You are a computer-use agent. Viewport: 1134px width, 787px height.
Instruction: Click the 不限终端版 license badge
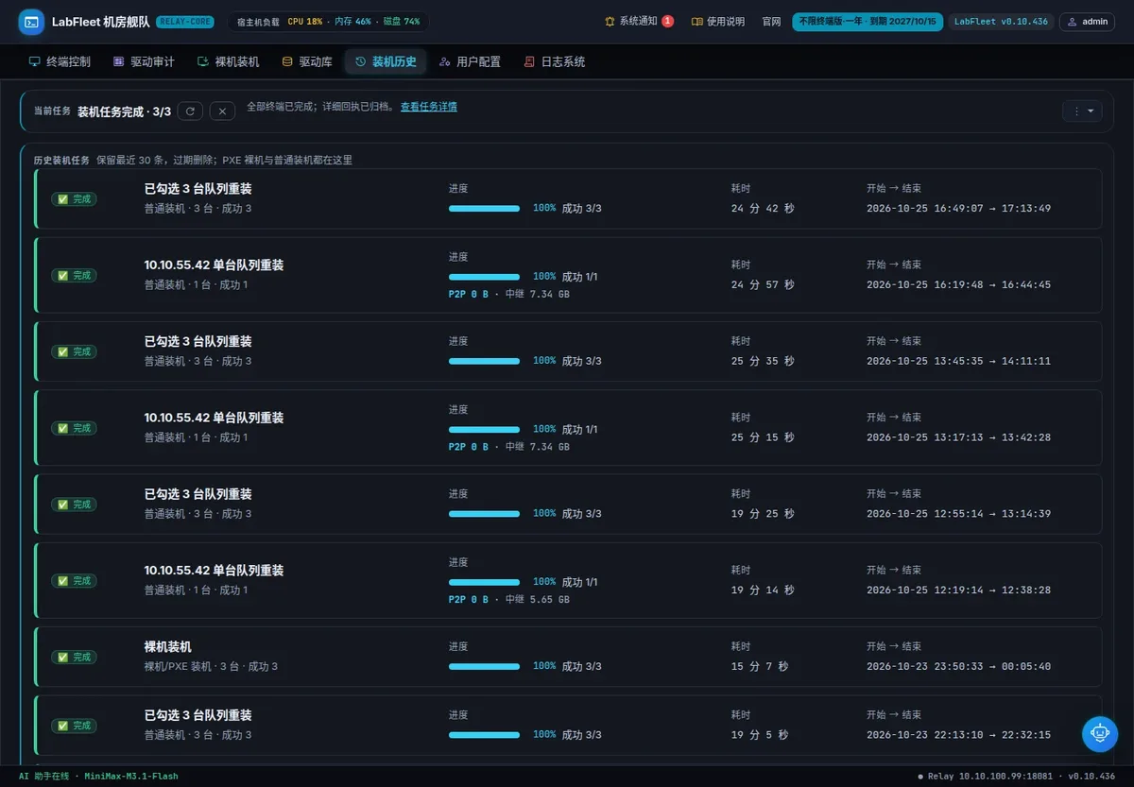pos(868,22)
